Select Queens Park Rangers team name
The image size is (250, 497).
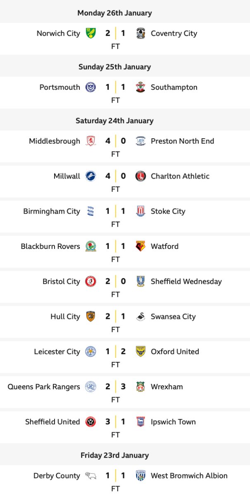pyautogui.click(x=44, y=387)
